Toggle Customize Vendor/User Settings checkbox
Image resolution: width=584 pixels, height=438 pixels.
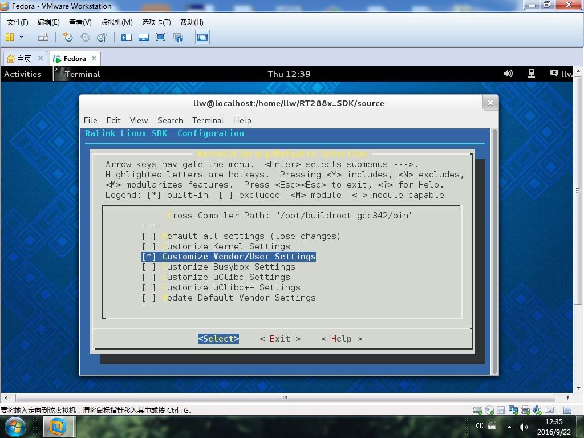point(149,257)
